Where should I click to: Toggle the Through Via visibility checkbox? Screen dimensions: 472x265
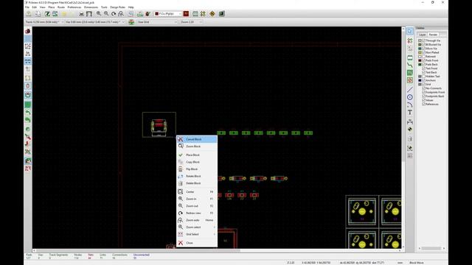(x=423, y=40)
